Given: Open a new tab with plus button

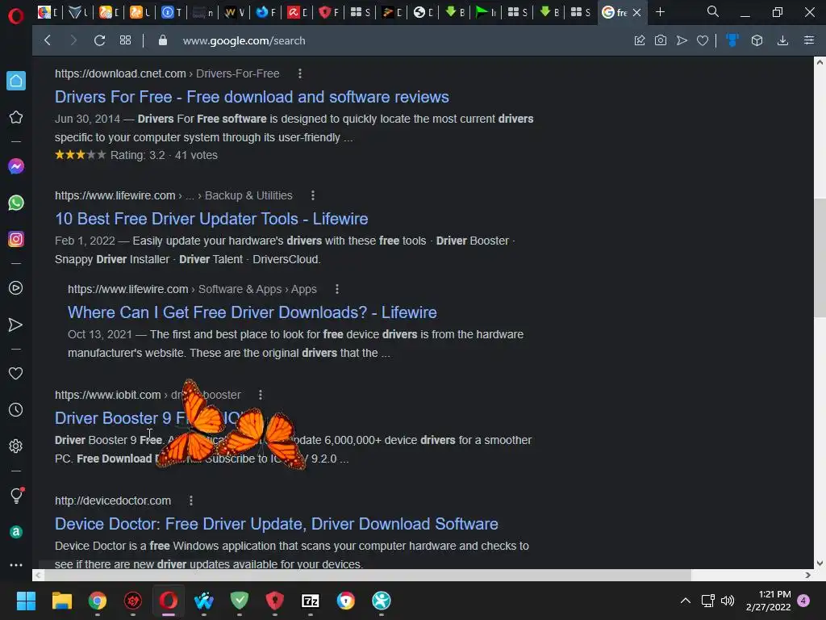Looking at the screenshot, I should click(660, 11).
